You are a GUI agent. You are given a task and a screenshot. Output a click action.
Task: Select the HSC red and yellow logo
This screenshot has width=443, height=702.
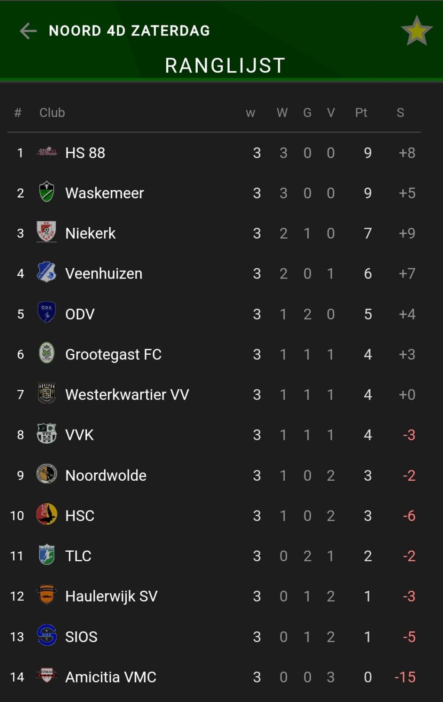47,514
